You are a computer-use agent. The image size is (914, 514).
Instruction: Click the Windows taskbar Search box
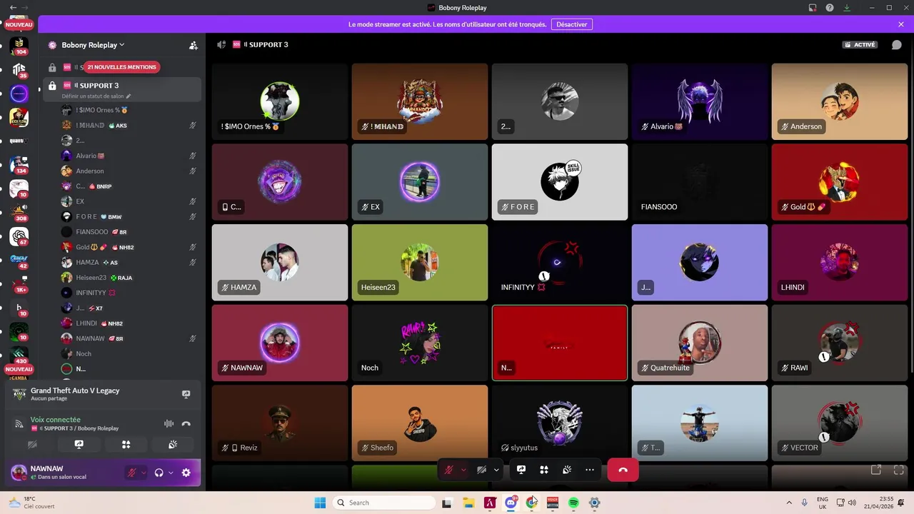point(384,503)
